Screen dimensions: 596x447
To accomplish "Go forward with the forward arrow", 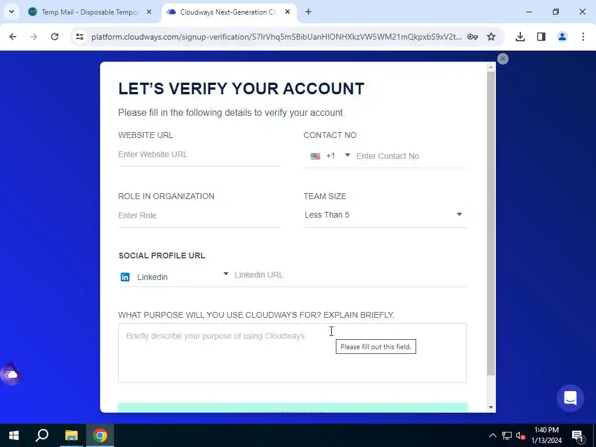I will pyautogui.click(x=34, y=37).
